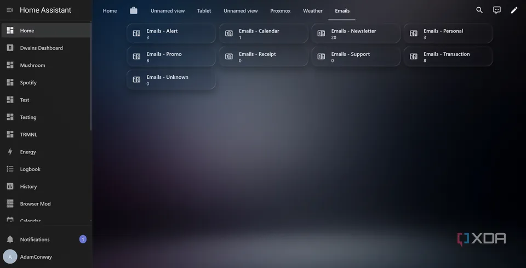
Task: Open the briefcase icon view tab
Action: click(134, 11)
